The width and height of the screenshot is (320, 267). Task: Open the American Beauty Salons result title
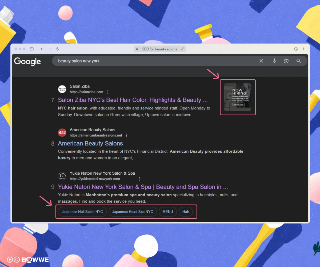pyautogui.click(x=90, y=143)
